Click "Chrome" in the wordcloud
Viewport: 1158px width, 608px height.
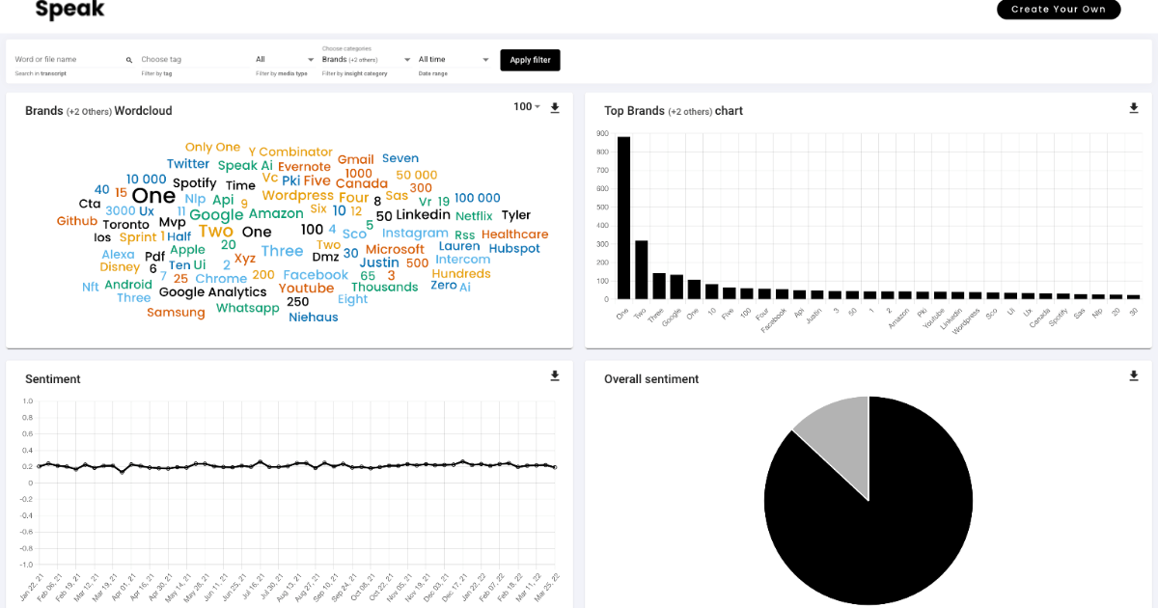221,279
